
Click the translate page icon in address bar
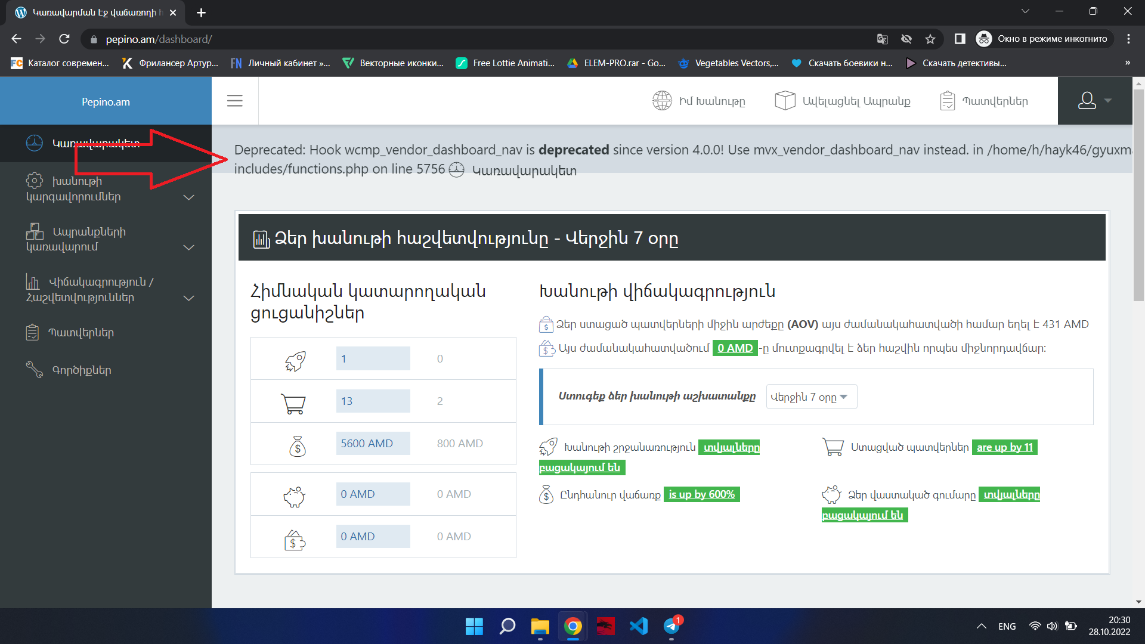tap(882, 39)
